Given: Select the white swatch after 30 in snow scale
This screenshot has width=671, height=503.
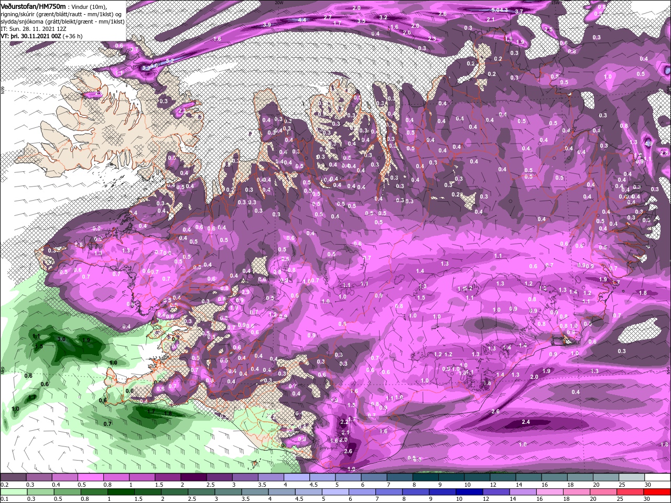Looking at the screenshot, I should point(658,477).
